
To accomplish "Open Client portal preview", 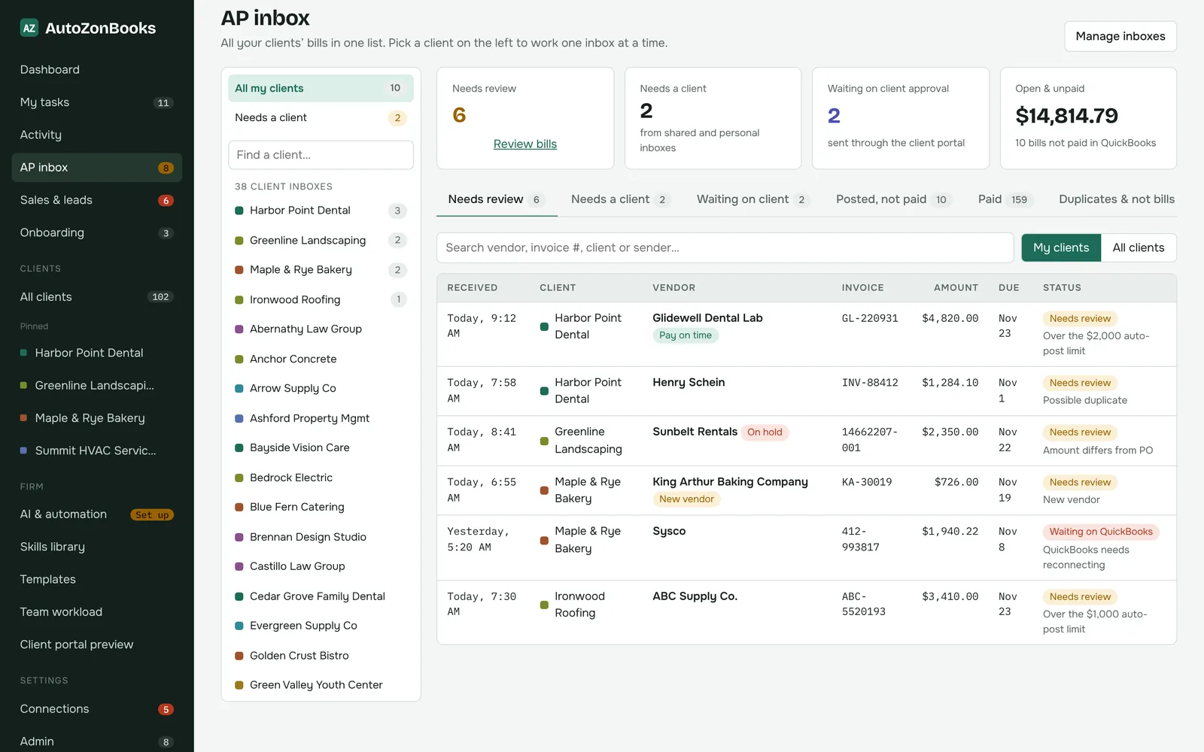I will tap(97, 644).
